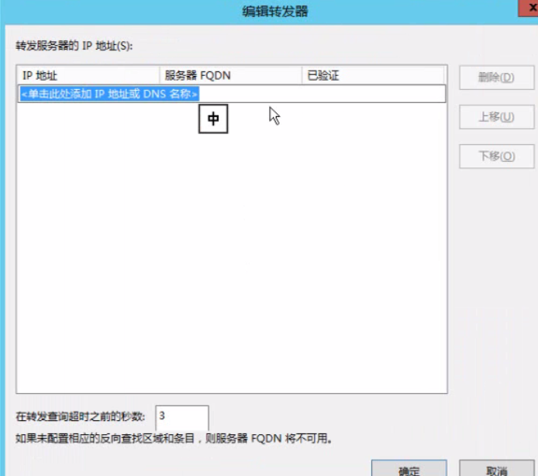Click the 上移(U) move up button

496,117
